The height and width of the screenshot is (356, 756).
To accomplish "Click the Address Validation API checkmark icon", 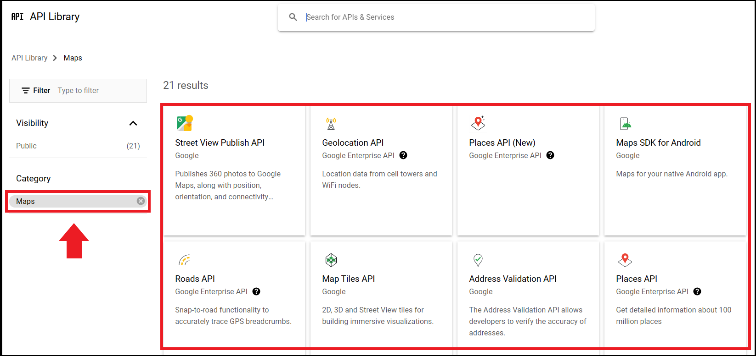I will pos(478,260).
